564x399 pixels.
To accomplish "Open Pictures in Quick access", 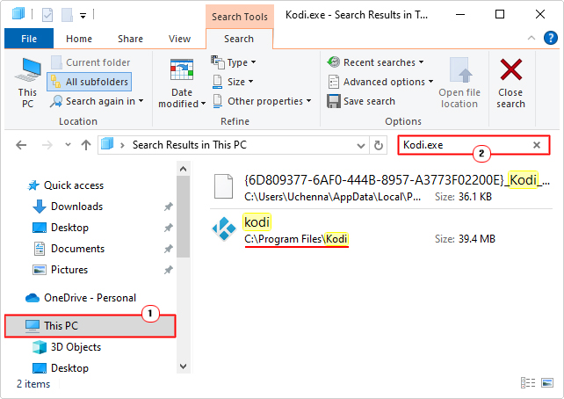I will coord(60,270).
